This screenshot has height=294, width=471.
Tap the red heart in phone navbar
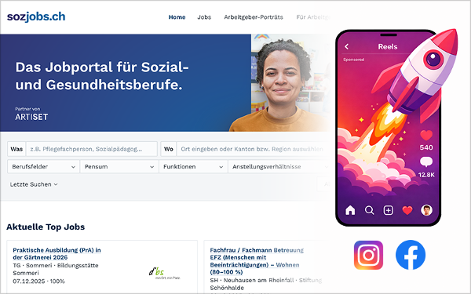(x=407, y=210)
